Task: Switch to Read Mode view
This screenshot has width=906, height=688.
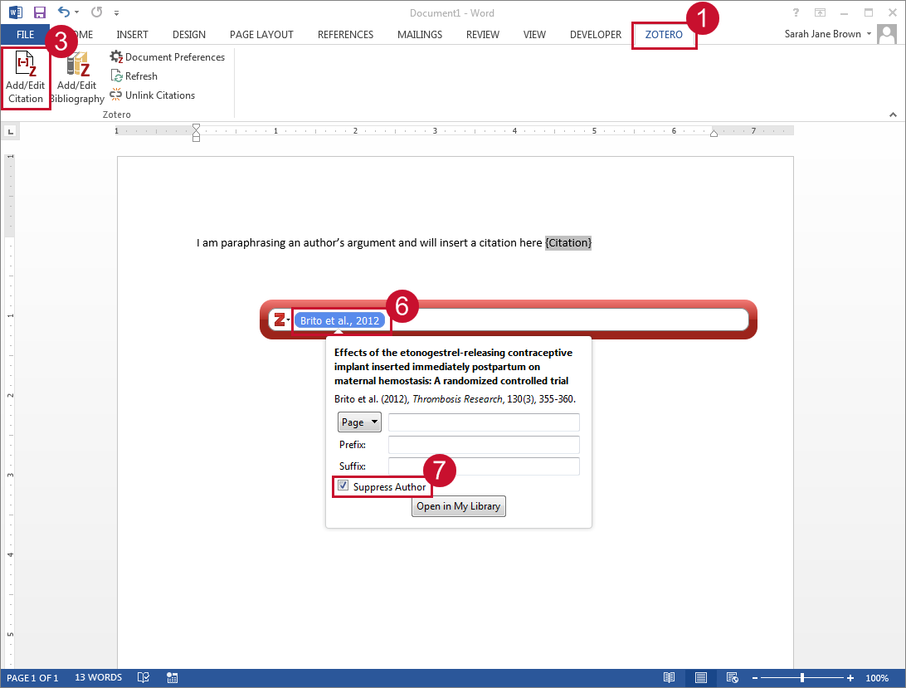Action: click(669, 677)
